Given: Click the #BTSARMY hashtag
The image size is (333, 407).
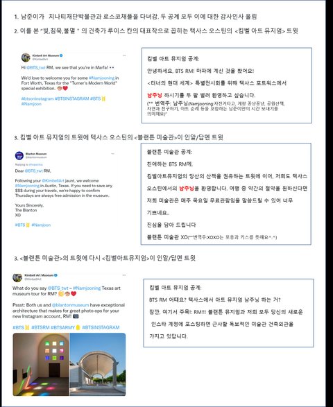Looking at the screenshot, I should tap(62, 327).
